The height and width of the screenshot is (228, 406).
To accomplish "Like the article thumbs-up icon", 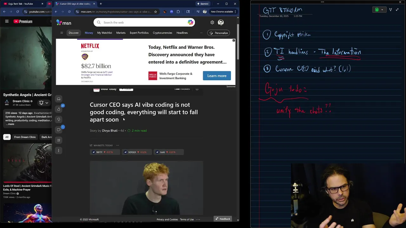I will pos(59,109).
